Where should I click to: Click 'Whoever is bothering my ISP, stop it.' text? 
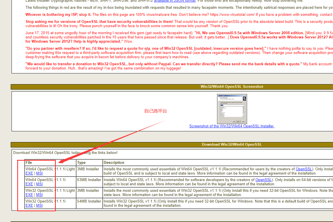coord(58,15)
